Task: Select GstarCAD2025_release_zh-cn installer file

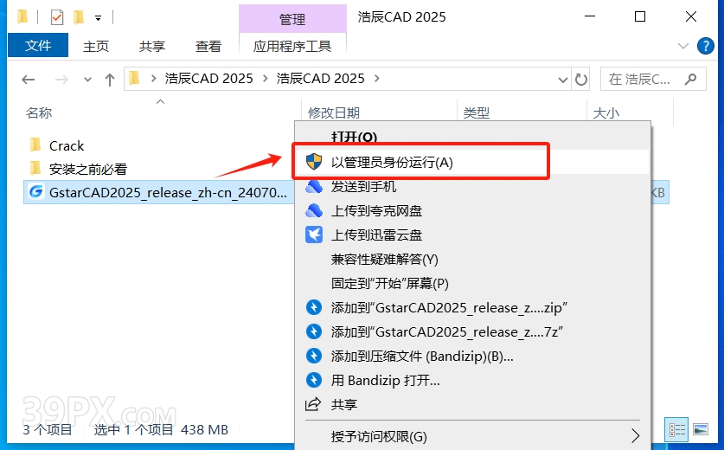Action: tap(168, 192)
